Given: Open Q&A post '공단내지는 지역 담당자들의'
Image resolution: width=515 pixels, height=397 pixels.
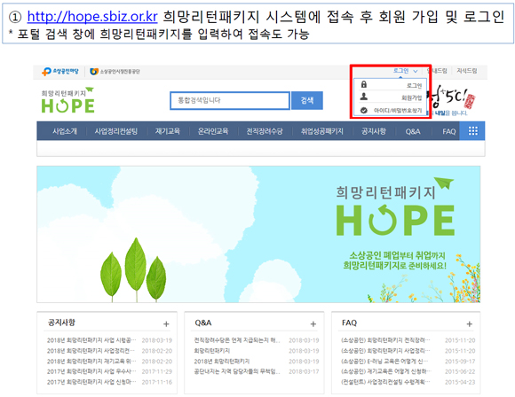Looking at the screenshot, I should [237, 371].
